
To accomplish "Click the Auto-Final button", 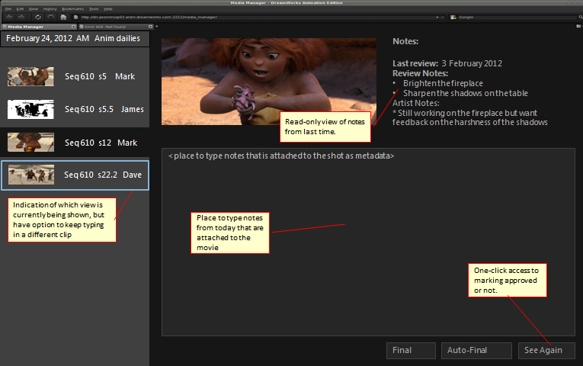I will (x=476, y=351).
